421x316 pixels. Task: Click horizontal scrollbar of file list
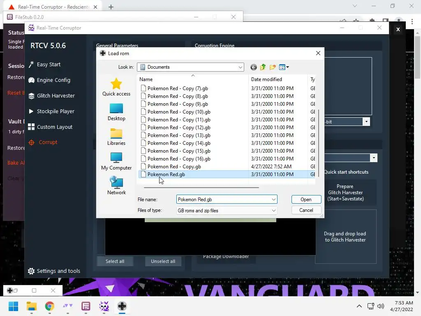(201, 187)
